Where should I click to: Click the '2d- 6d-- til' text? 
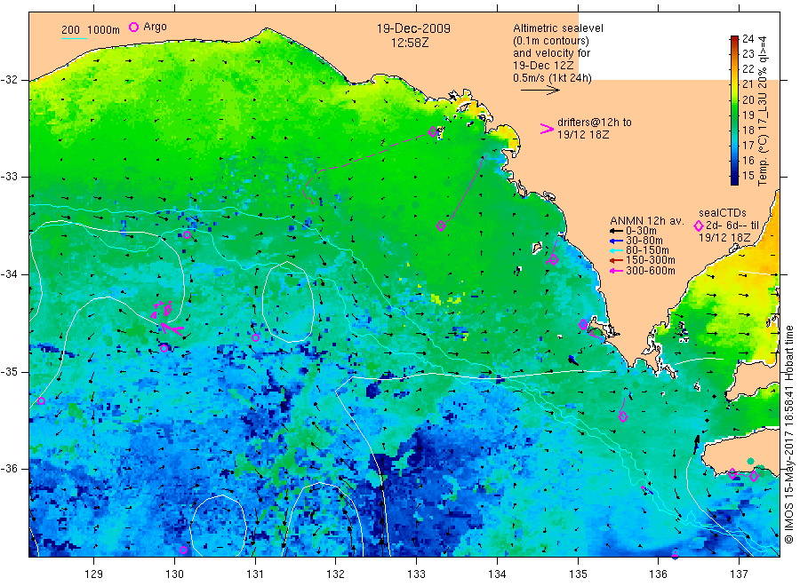click(732, 226)
